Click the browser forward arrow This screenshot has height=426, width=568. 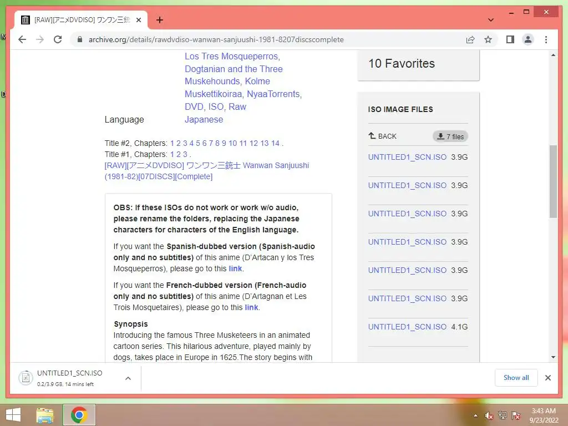40,39
